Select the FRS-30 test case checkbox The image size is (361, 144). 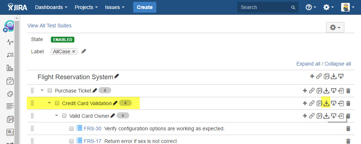click(x=71, y=129)
